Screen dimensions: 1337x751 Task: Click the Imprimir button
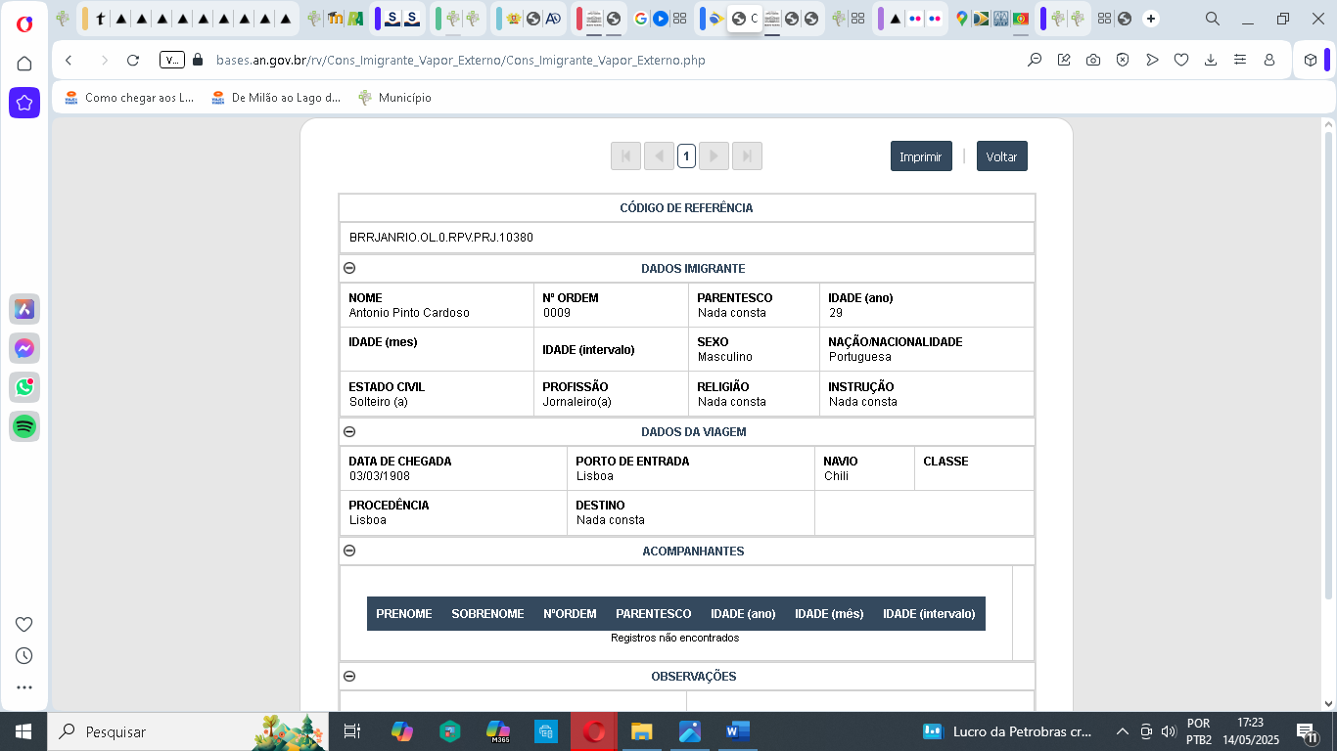coord(920,156)
